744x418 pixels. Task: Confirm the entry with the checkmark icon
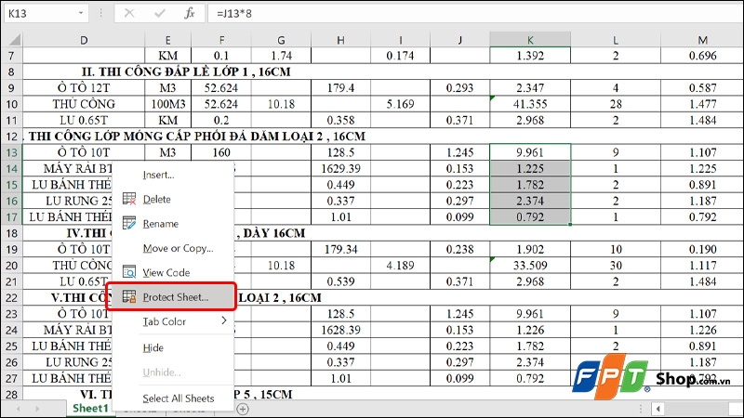coord(159,13)
